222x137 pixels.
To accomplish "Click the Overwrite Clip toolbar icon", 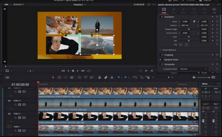I will 85,77.
